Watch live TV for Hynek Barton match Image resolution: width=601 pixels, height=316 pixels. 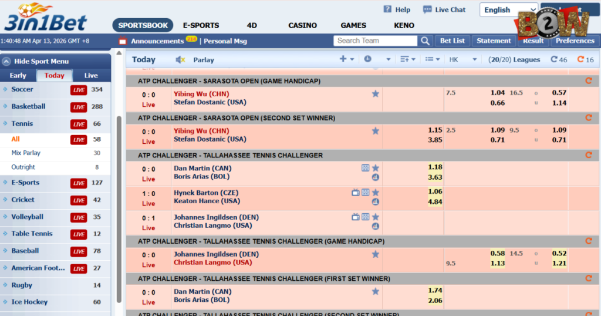point(355,192)
